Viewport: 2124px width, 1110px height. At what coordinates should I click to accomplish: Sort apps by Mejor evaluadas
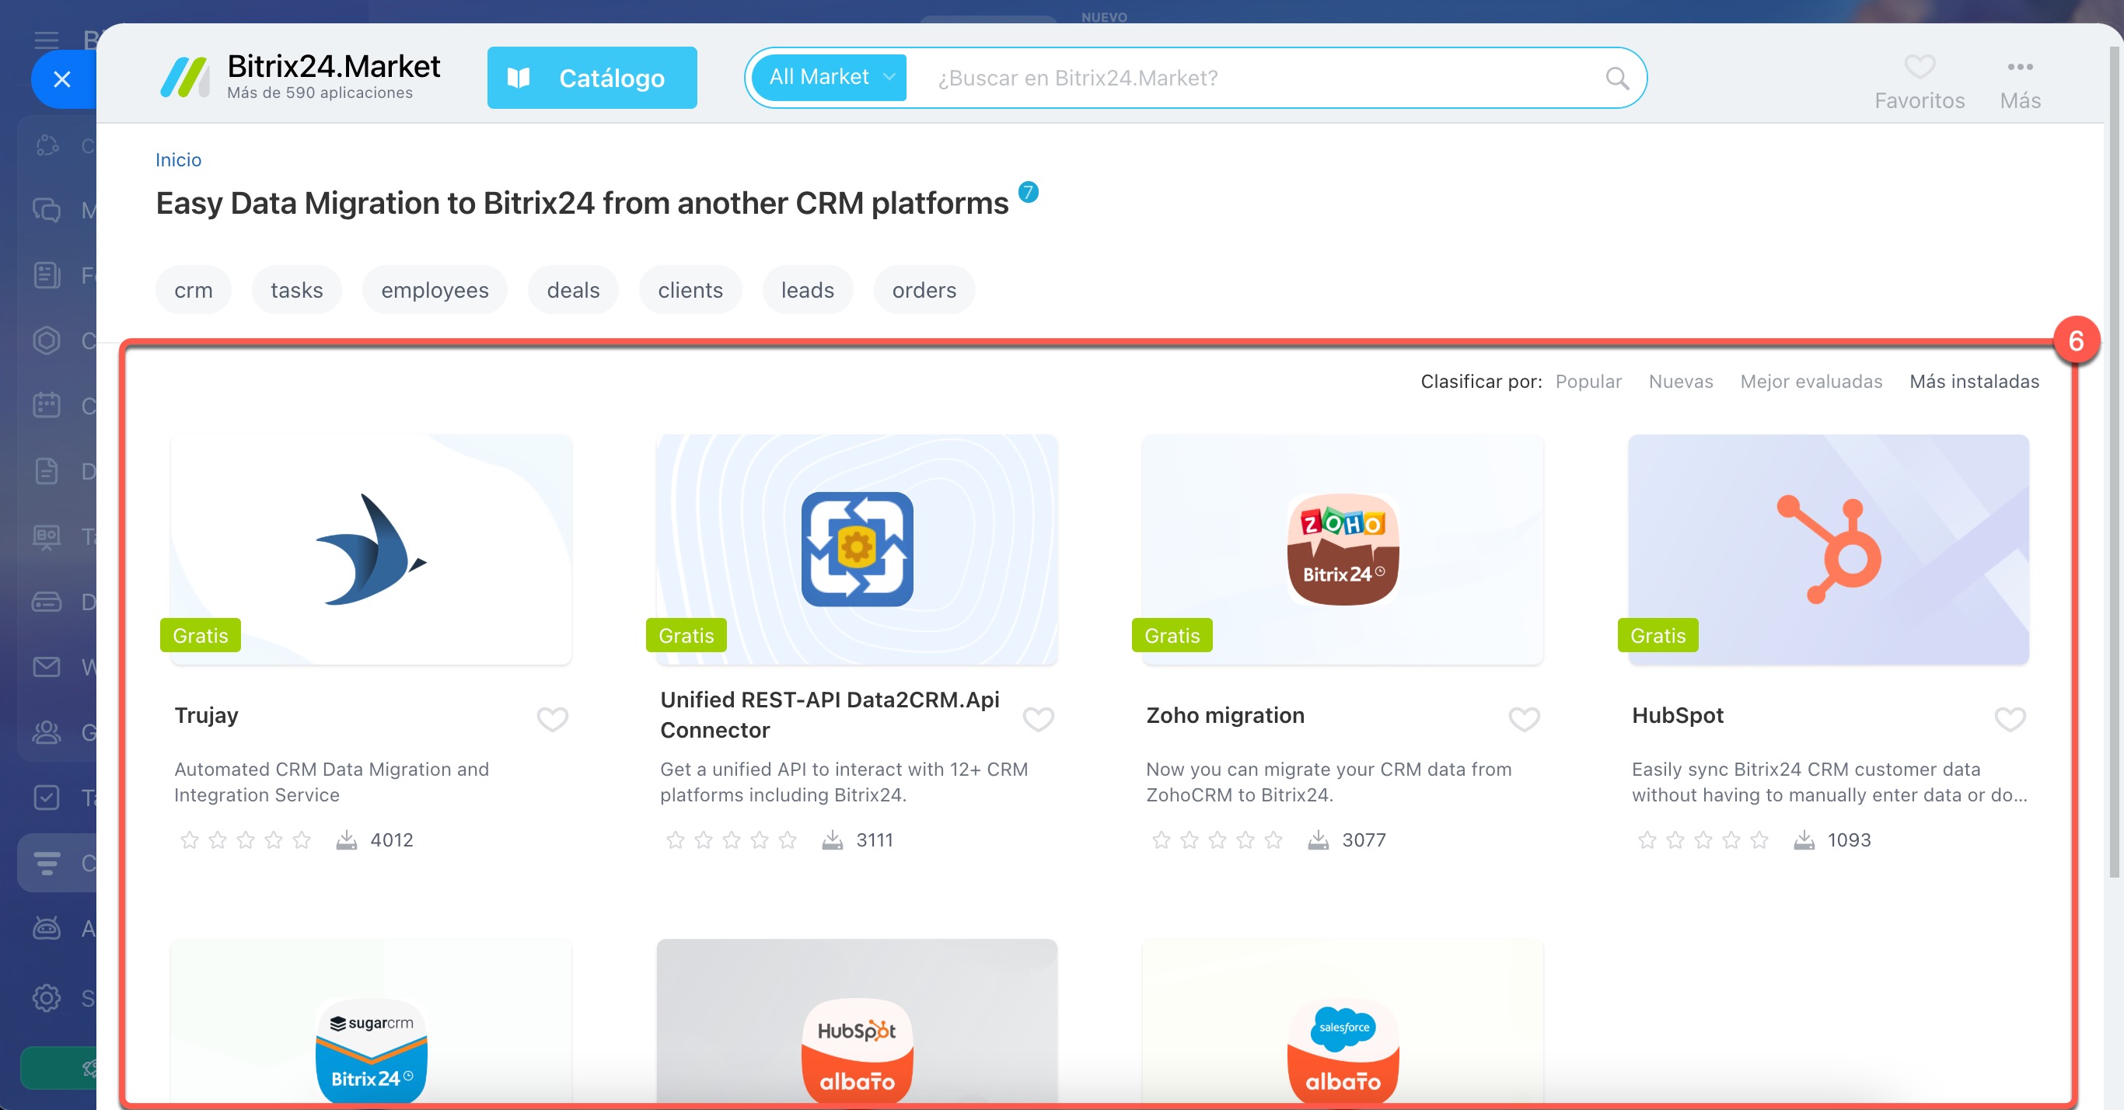(1811, 381)
